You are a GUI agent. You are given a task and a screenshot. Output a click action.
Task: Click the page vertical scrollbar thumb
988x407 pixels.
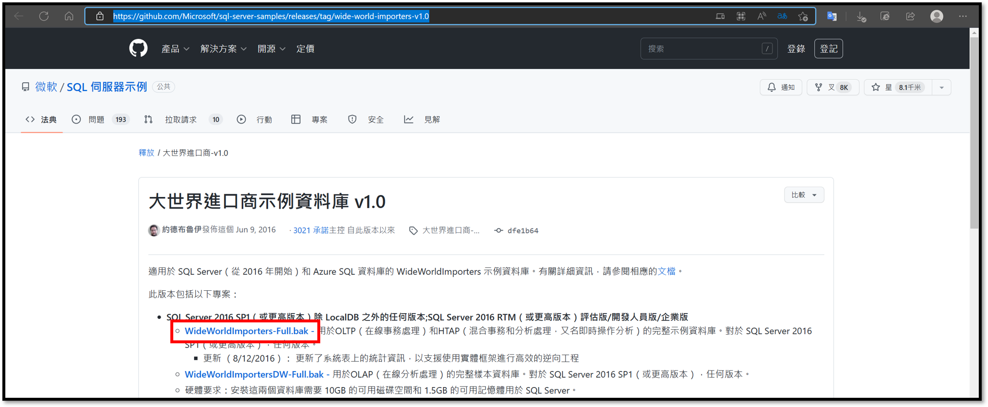974,133
